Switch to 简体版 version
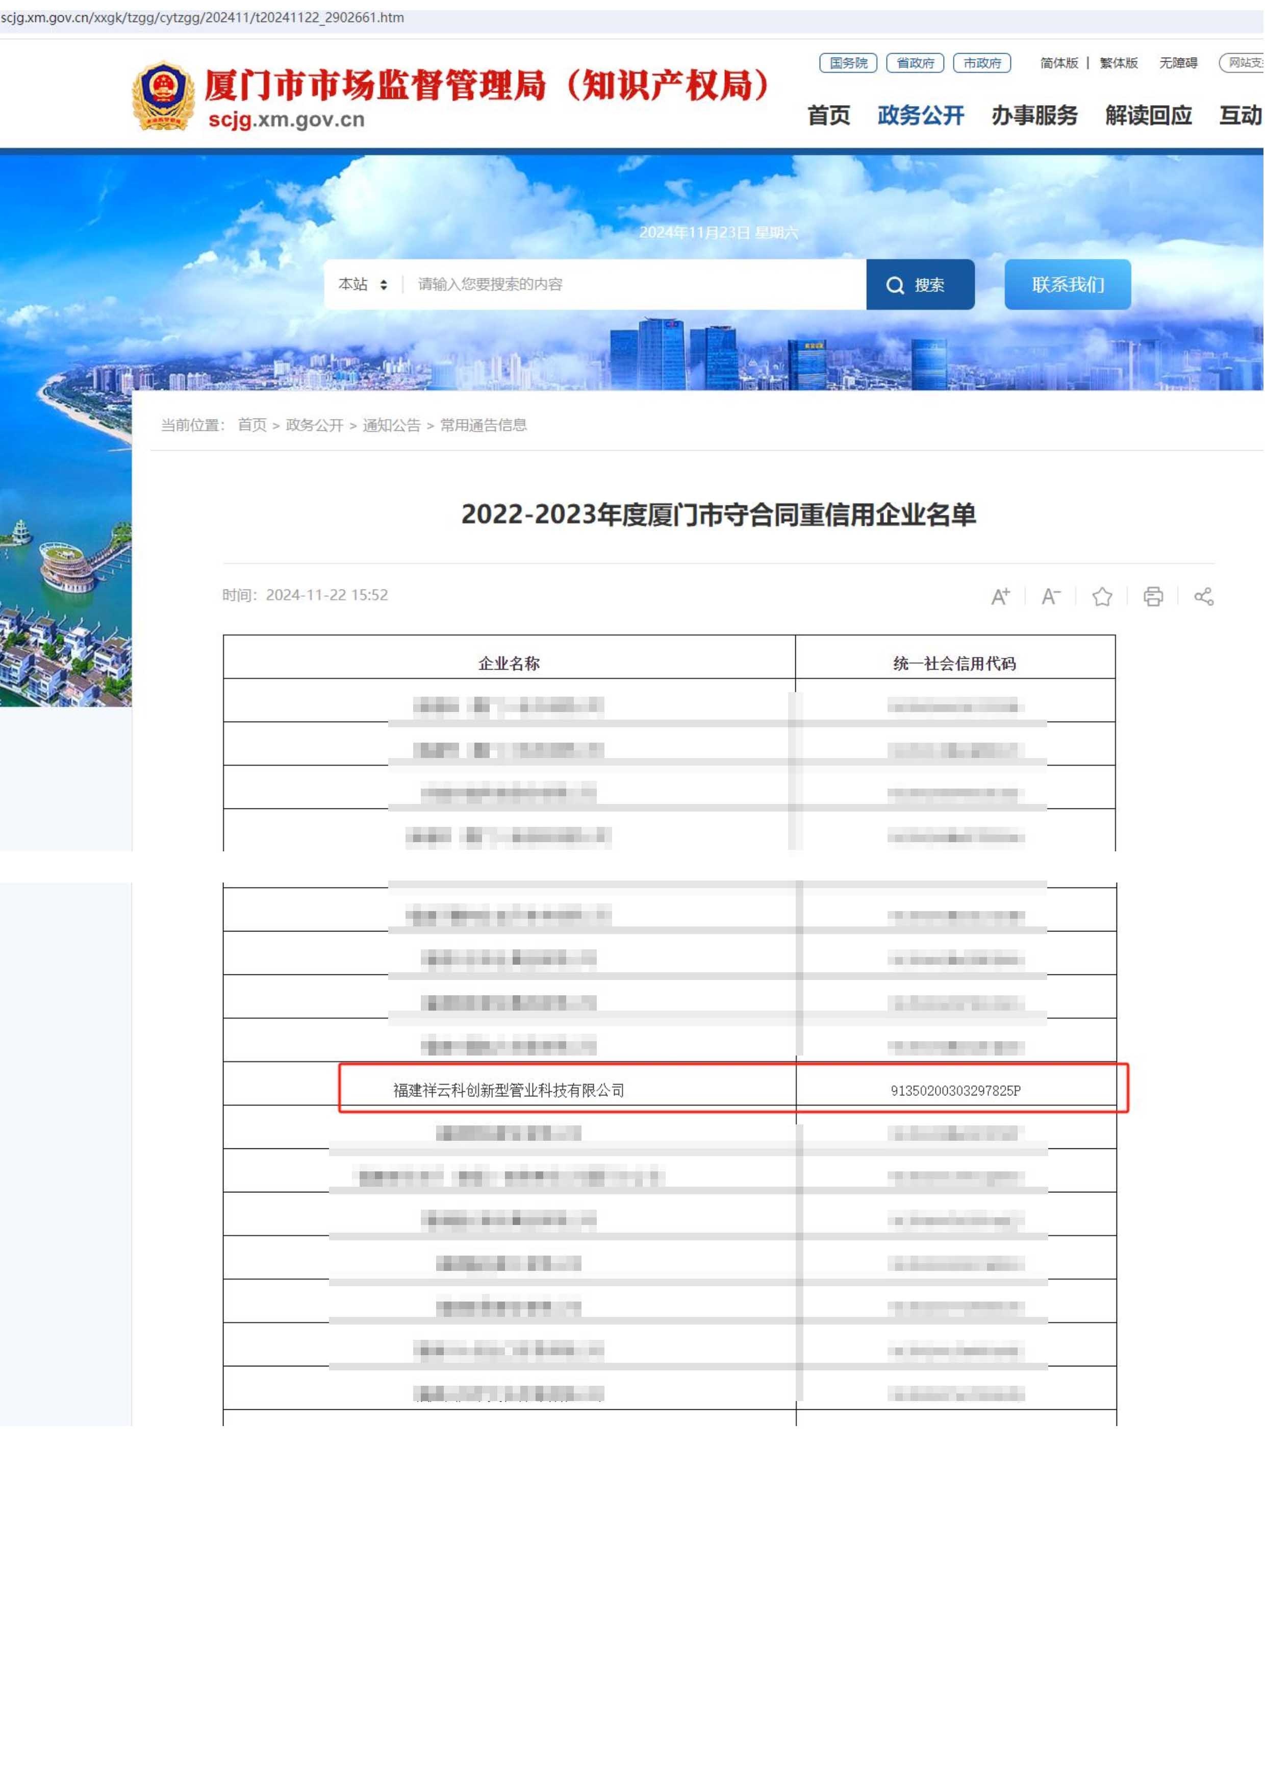Screen dimensions: 1265x1790 pos(1058,63)
